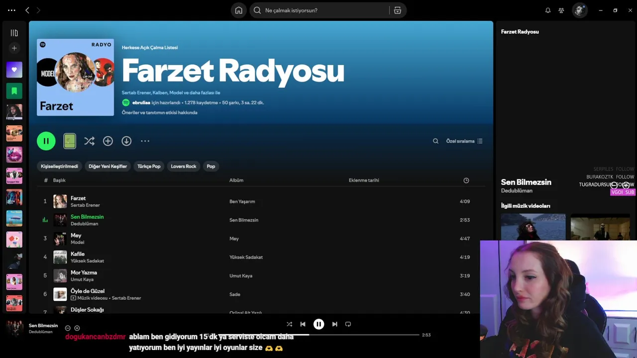Open more options dots for playlist

pyautogui.click(x=145, y=141)
